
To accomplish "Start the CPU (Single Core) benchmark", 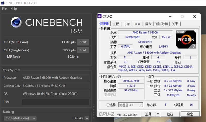I will tap(83, 50).
